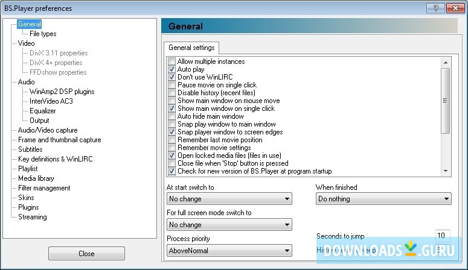Enable Show main window on mouse move
The width and height of the screenshot is (468, 270).
(x=171, y=101)
